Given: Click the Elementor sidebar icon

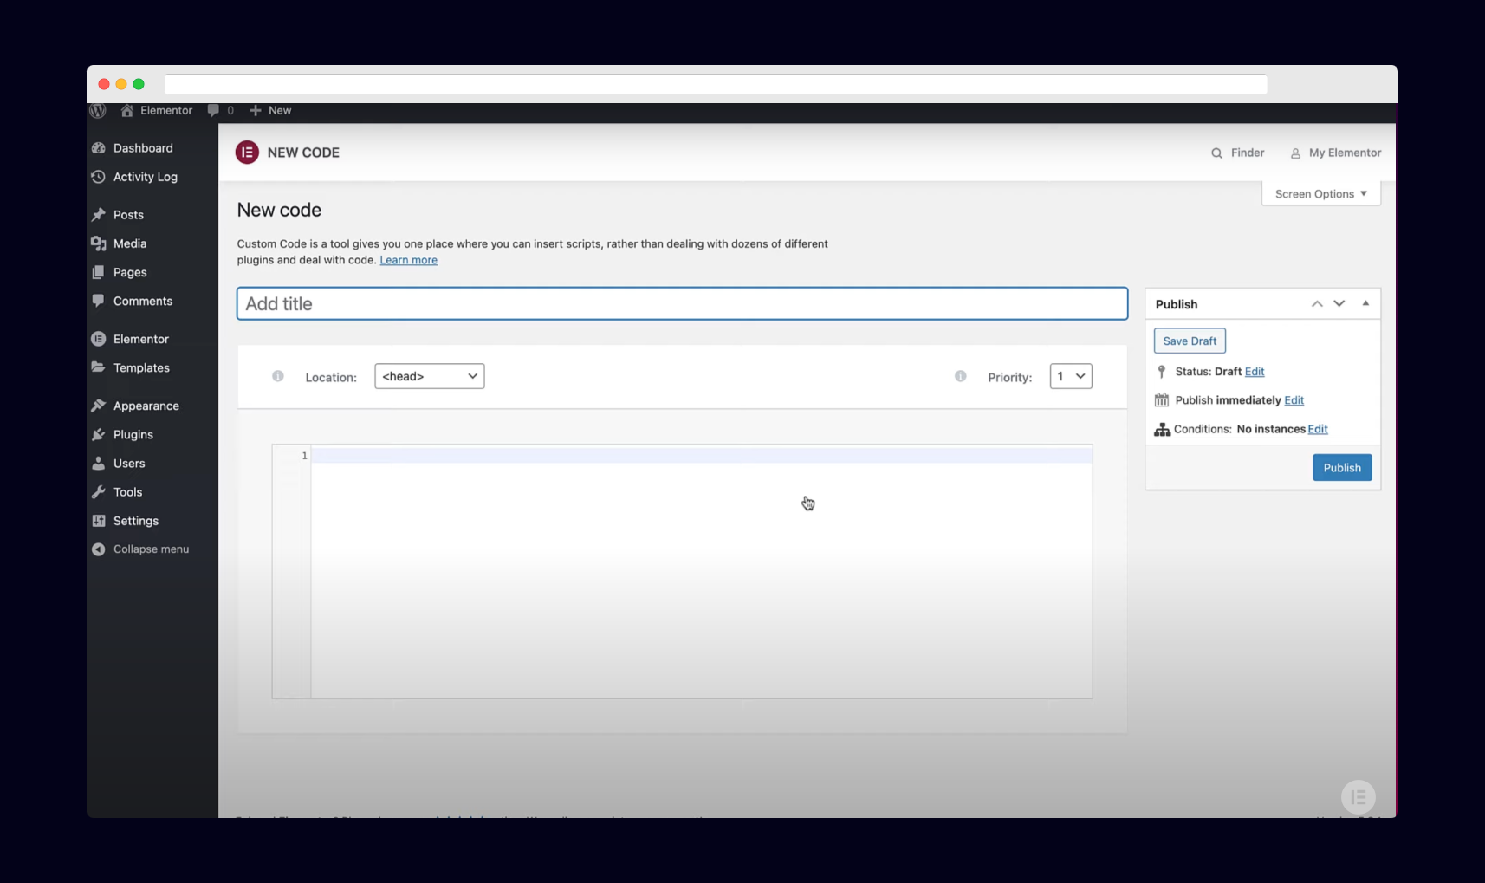Looking at the screenshot, I should coord(99,339).
